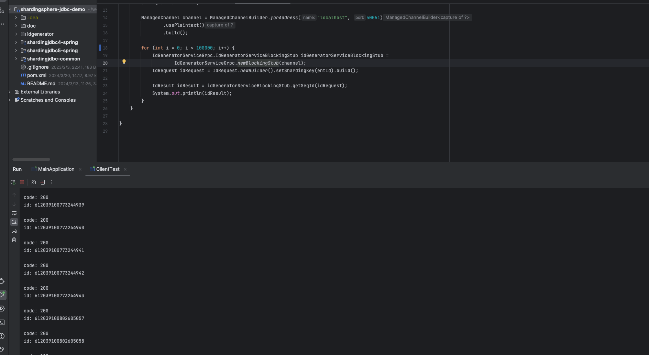The height and width of the screenshot is (355, 649).
Task: Print the console output
Action: [14, 231]
